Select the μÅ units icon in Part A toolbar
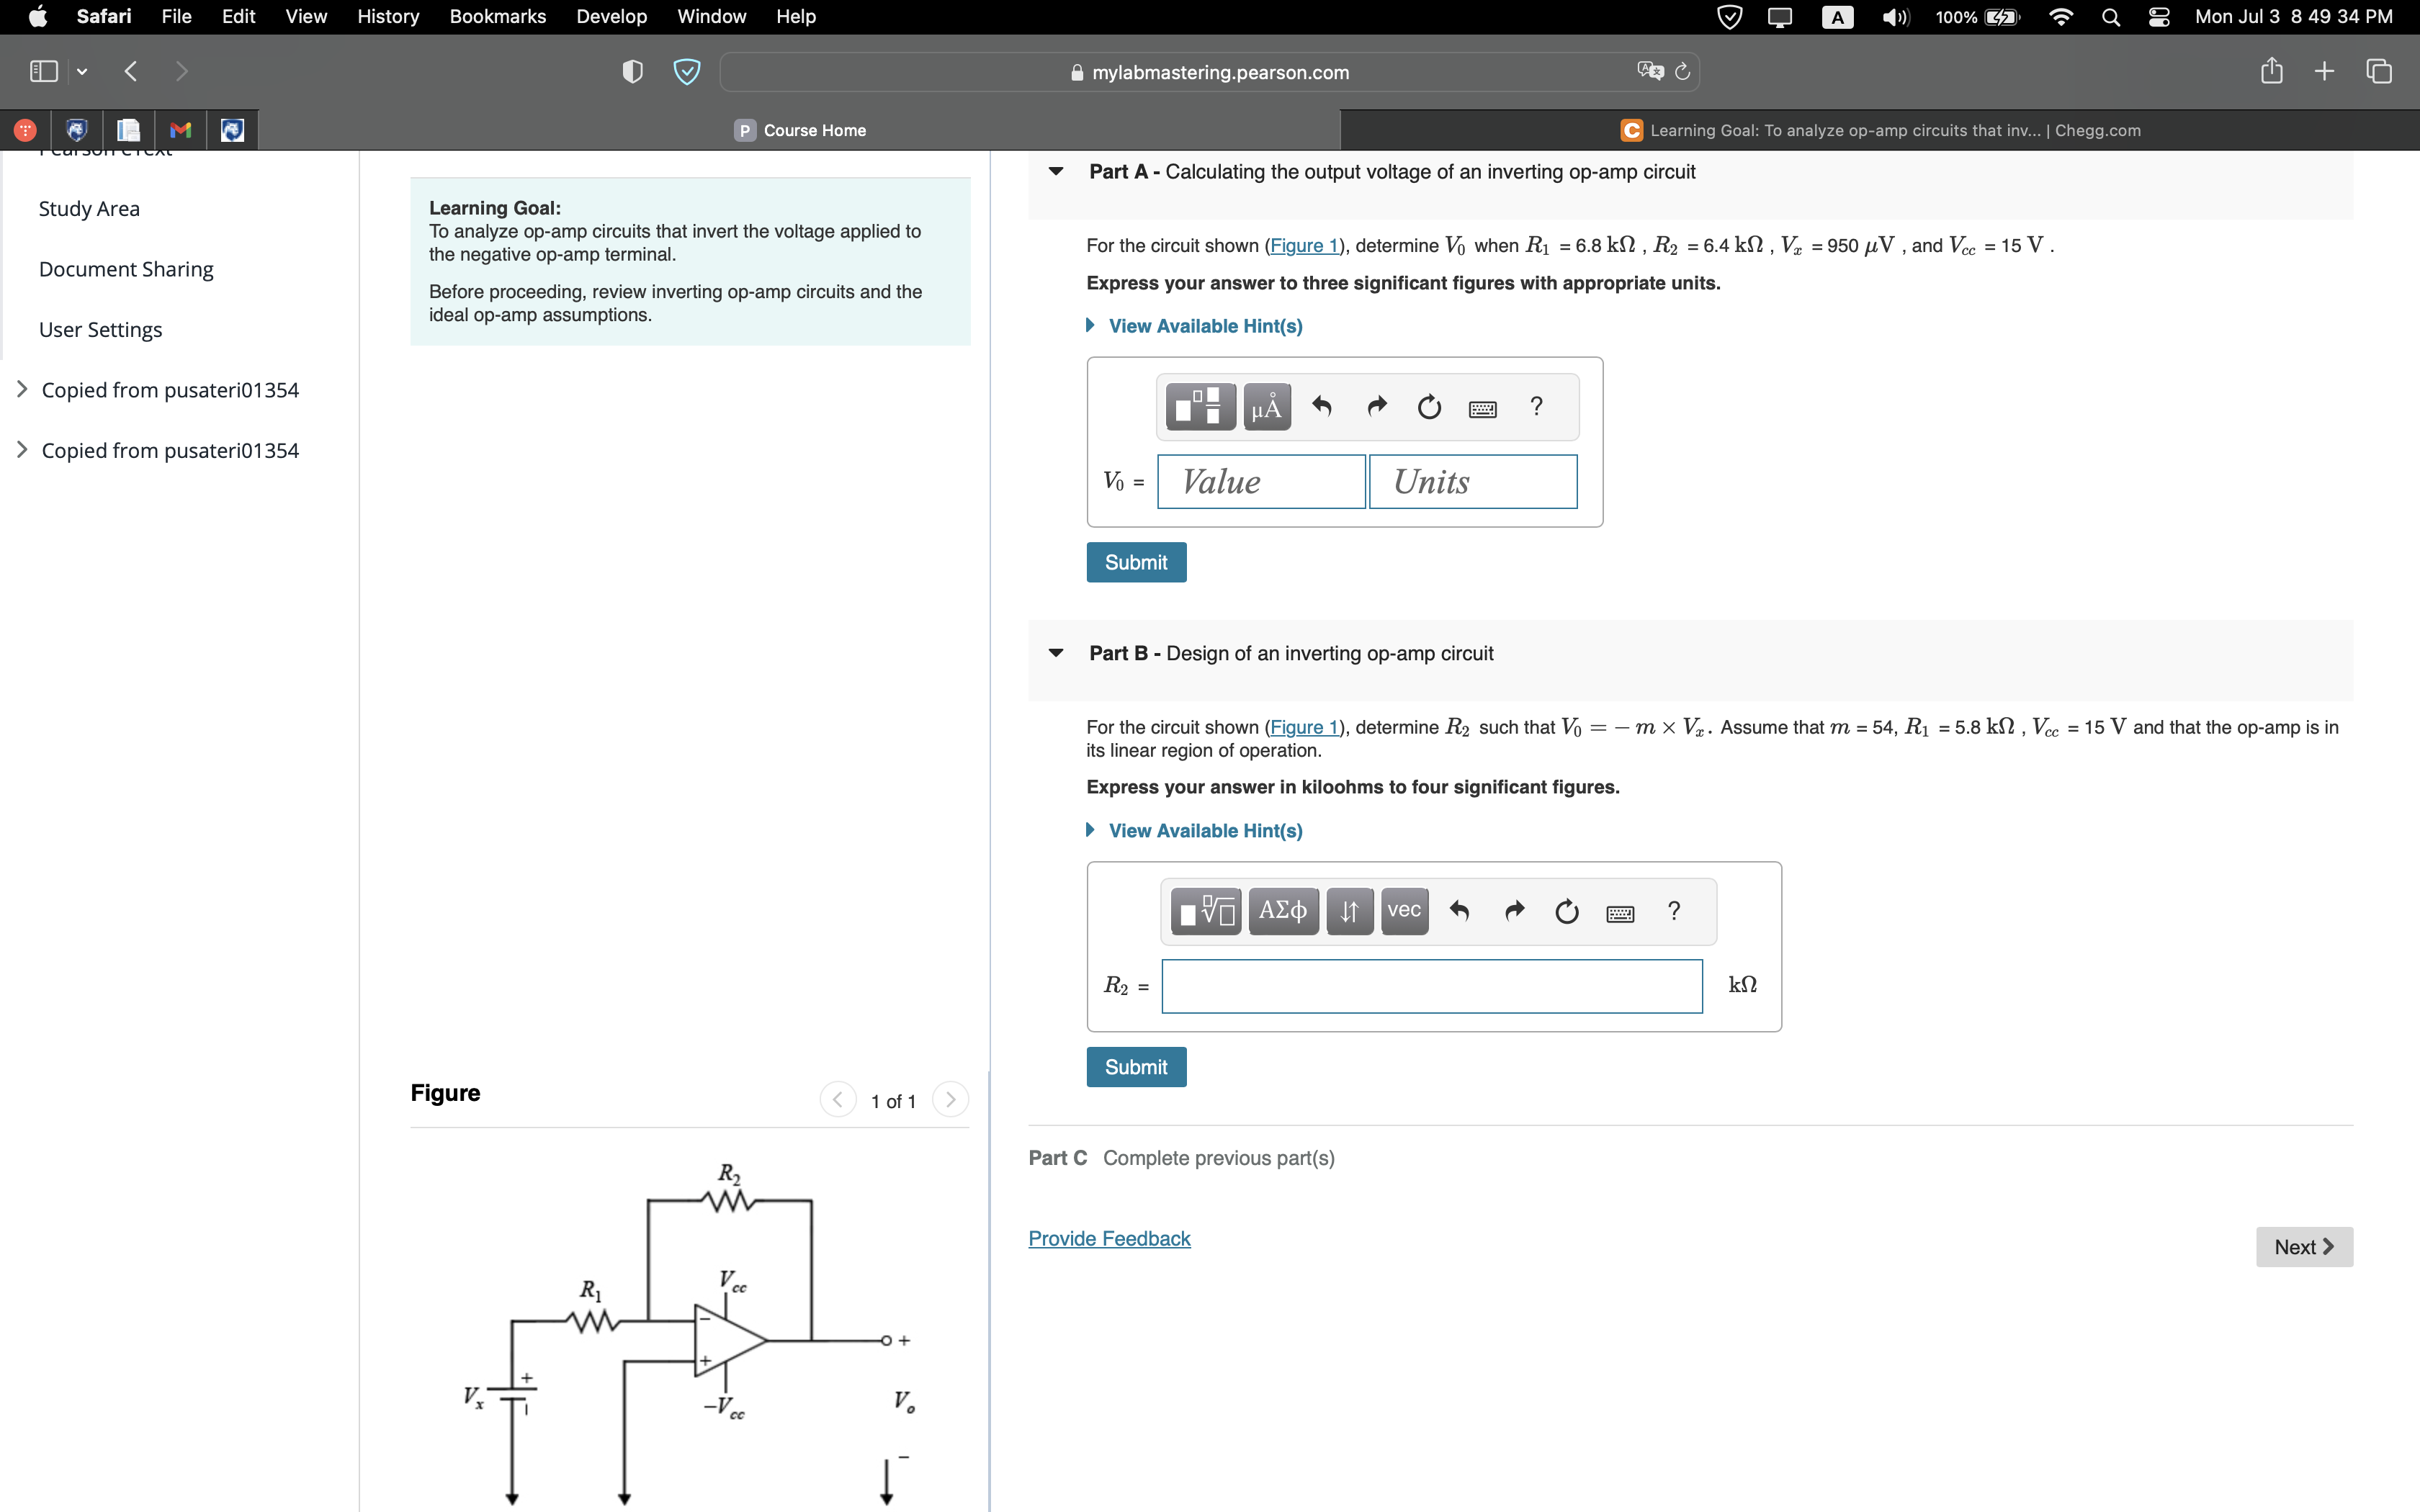This screenshot has height=1512, width=2420. 1266,407
